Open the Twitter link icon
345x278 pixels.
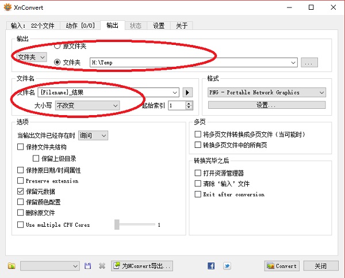pyautogui.click(x=227, y=266)
